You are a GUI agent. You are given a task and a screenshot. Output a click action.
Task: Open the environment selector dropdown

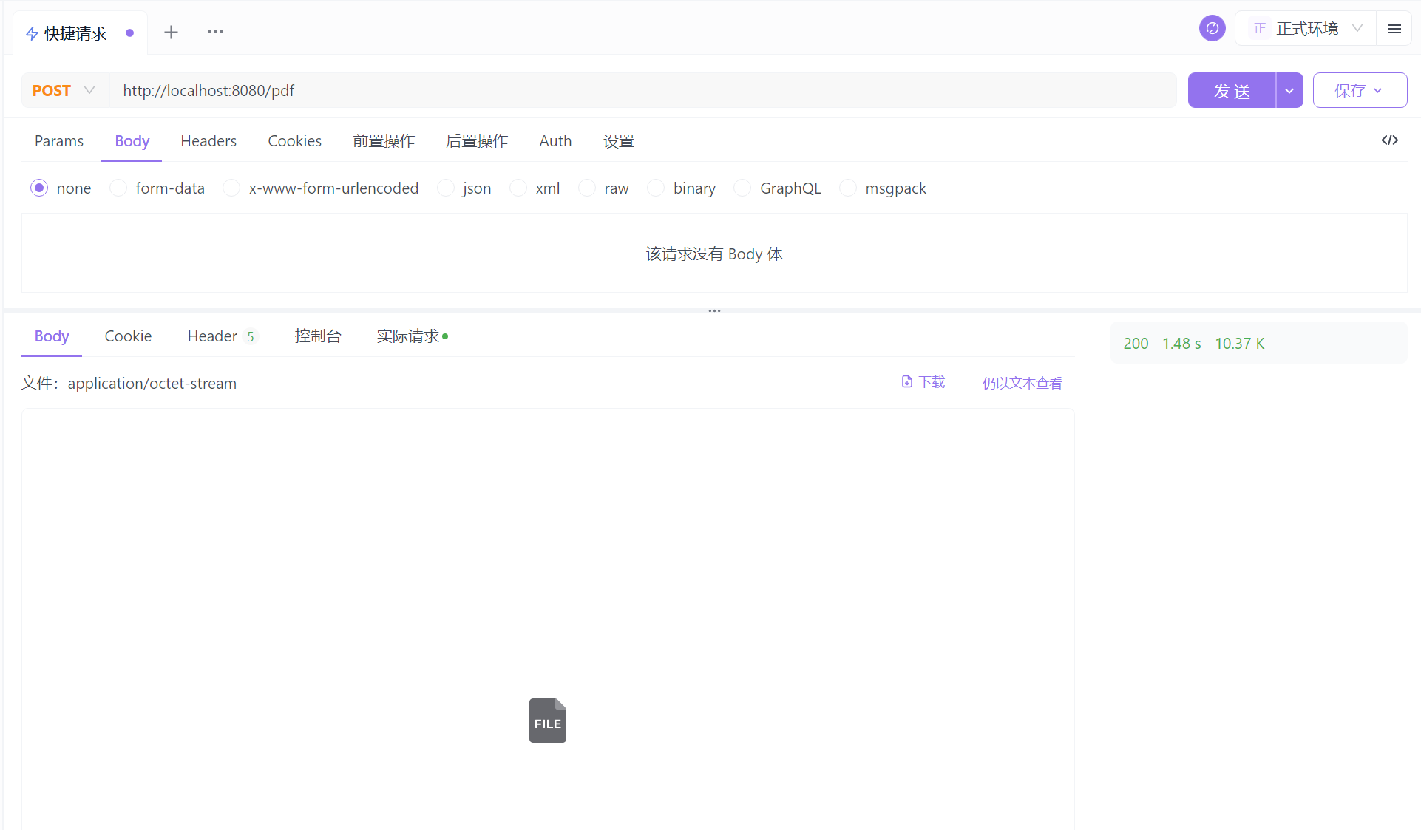point(1306,29)
